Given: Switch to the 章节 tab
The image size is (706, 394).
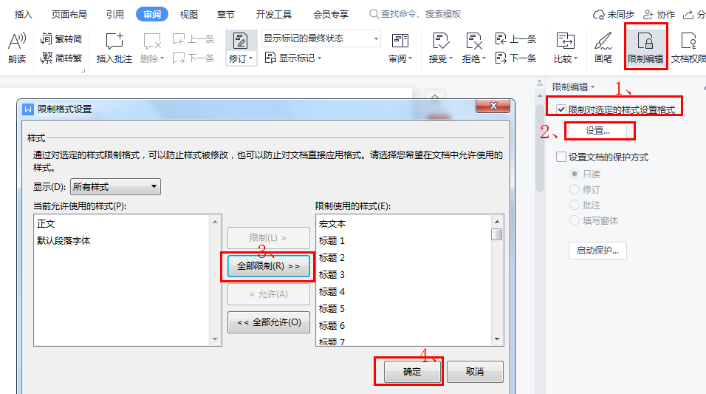Looking at the screenshot, I should point(225,15).
